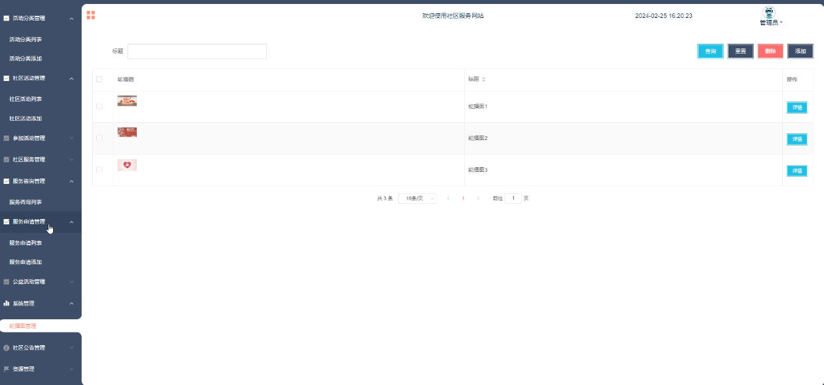Click the 参加活动管理 menu icon
The height and width of the screenshot is (385, 824).
(7, 139)
